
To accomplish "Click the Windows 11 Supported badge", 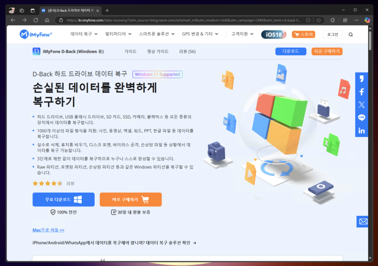I will 157,74.
